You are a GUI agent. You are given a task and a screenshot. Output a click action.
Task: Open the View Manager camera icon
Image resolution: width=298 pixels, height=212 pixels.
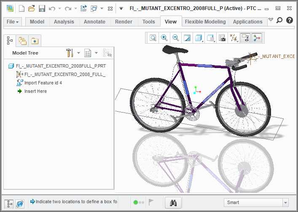(x=222, y=38)
